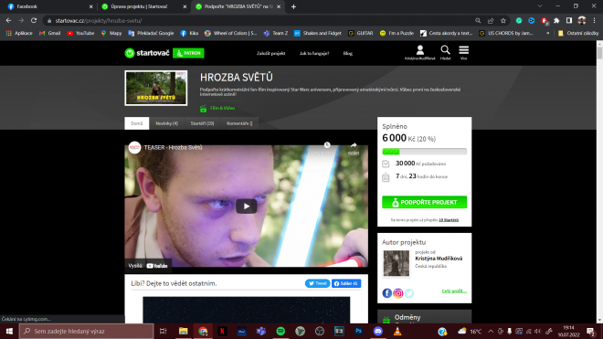The height and width of the screenshot is (339, 603).
Task: Open the Extensions puzzle icon
Action: tap(556, 21)
